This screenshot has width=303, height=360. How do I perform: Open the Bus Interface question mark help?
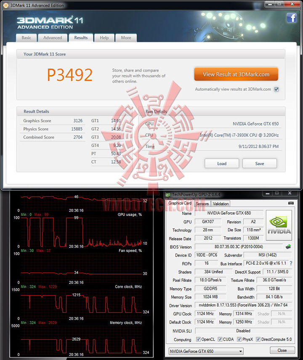coord(291,263)
